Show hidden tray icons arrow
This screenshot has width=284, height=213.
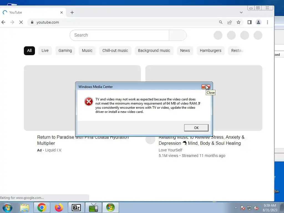tap(236, 208)
